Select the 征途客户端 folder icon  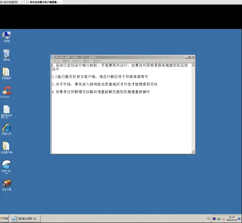point(6,148)
